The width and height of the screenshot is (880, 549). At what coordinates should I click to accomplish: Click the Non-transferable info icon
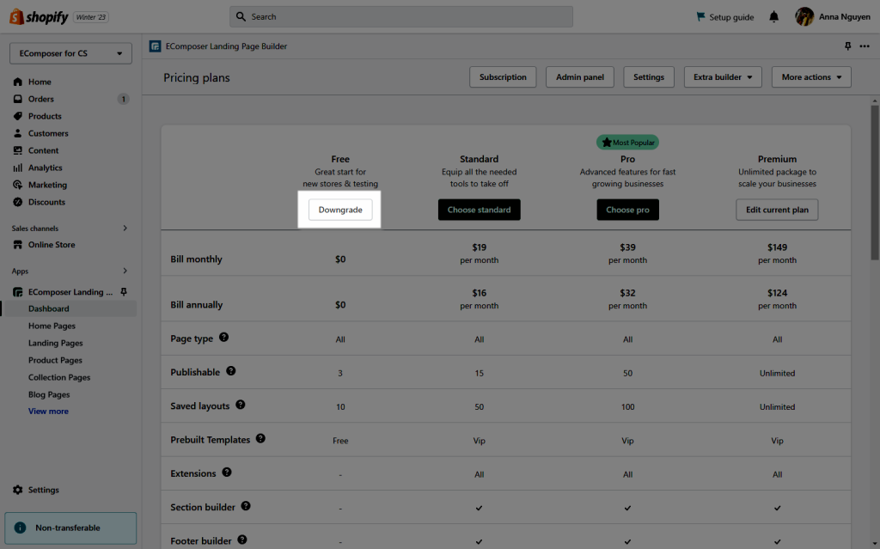[21, 528]
